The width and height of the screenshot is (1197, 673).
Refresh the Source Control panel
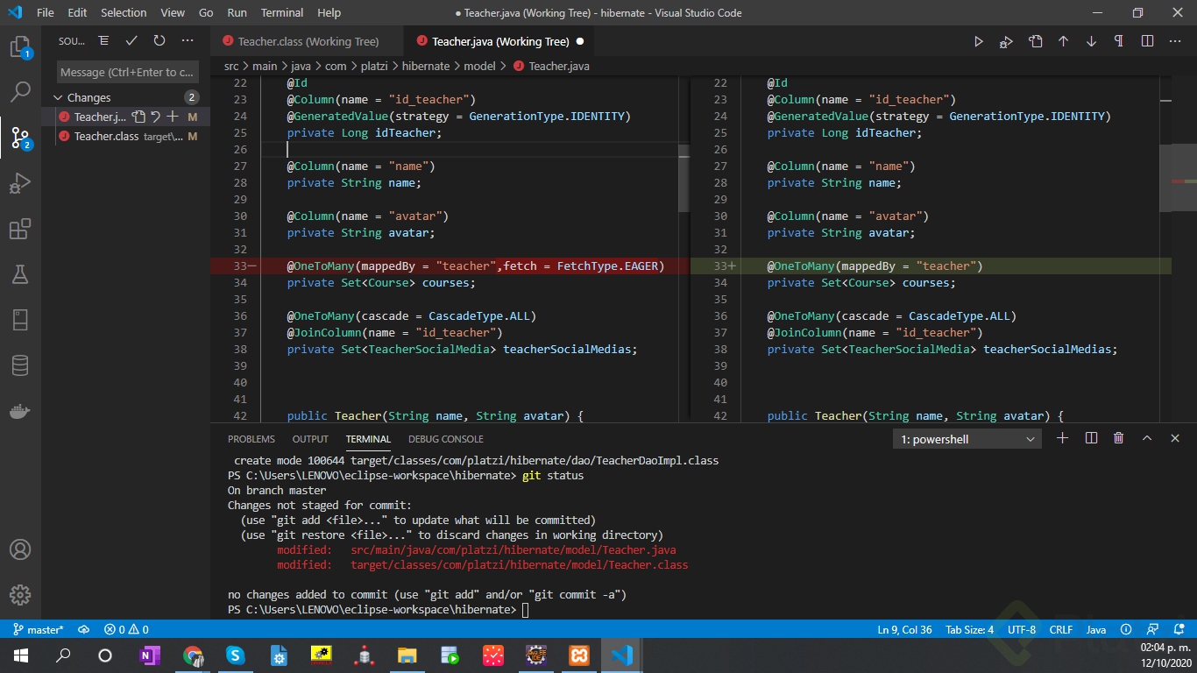pyautogui.click(x=159, y=41)
